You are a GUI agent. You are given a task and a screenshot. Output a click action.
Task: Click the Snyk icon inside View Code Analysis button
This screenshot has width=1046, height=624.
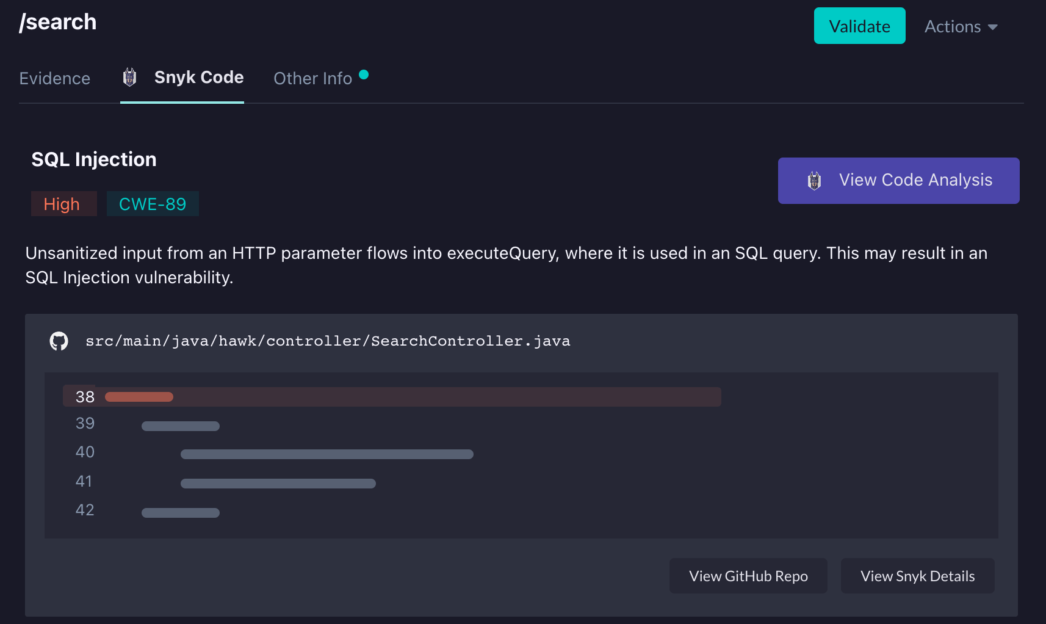point(813,181)
